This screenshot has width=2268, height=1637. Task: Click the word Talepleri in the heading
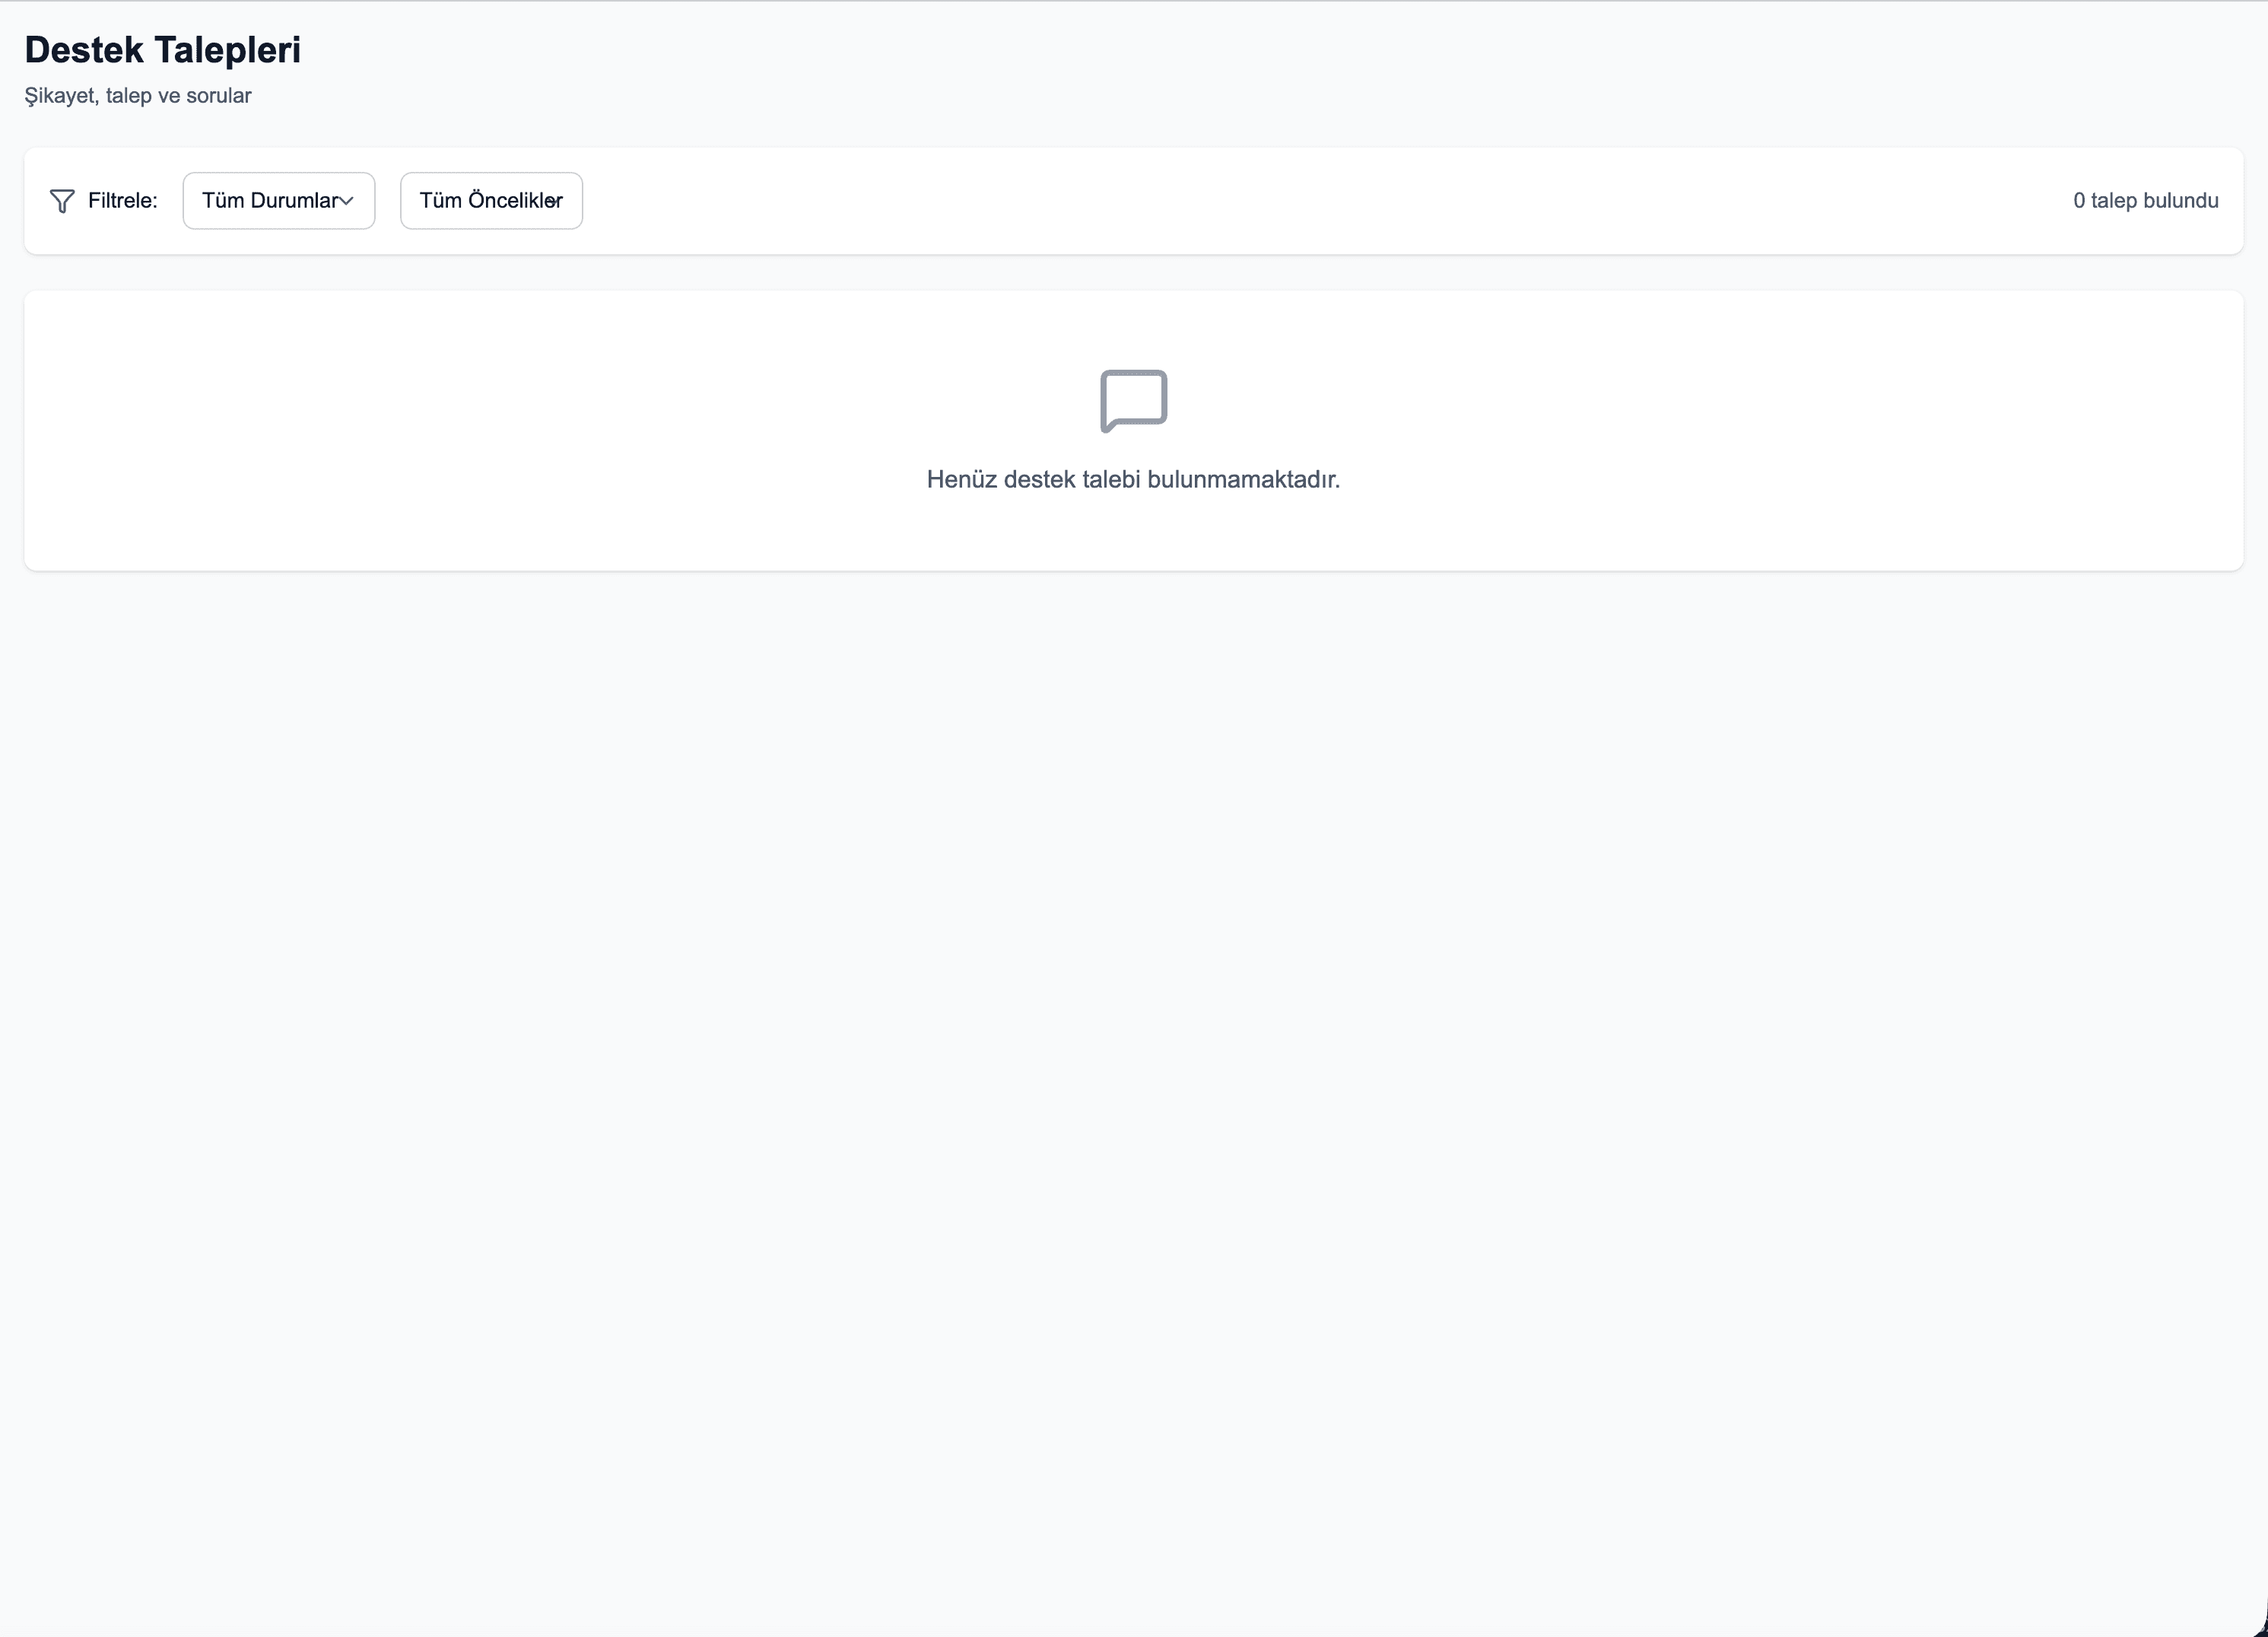click(227, 50)
